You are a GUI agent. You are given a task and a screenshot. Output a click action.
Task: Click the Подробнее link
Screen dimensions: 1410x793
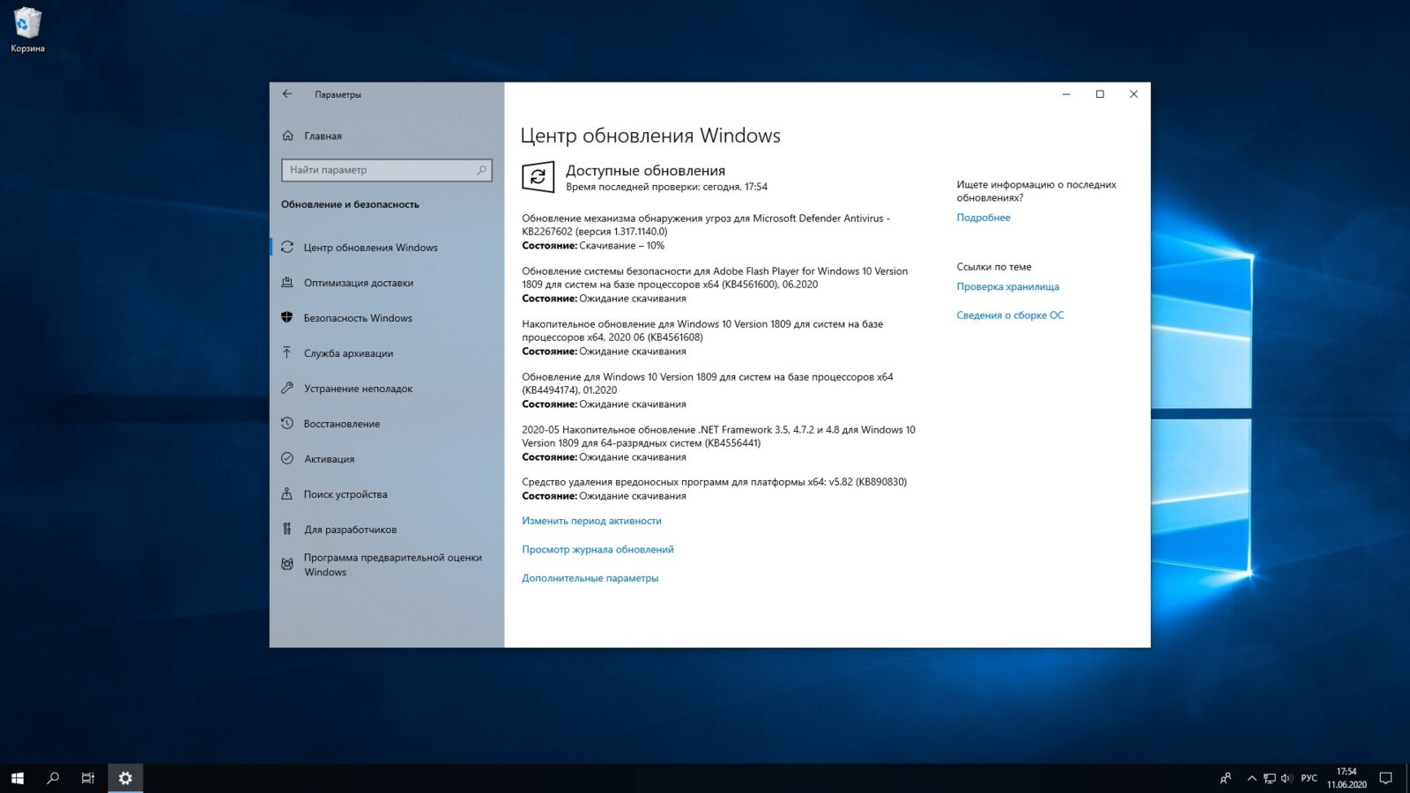(x=983, y=218)
